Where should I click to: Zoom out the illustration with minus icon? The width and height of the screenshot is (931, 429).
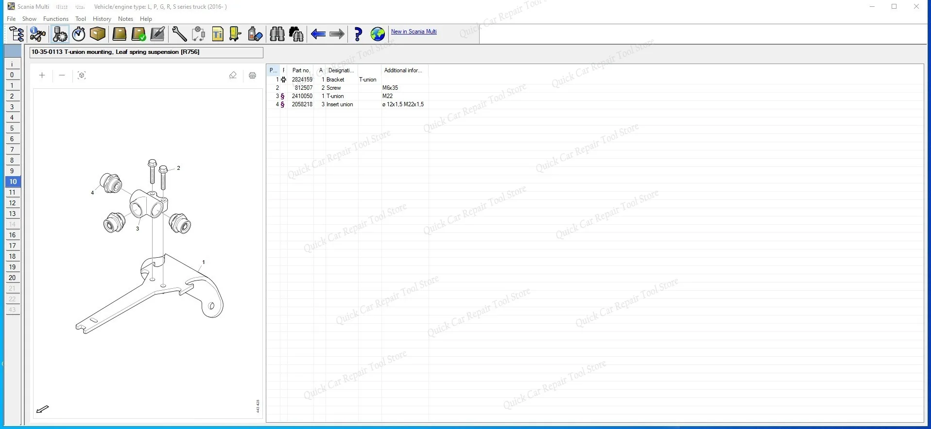(x=62, y=75)
